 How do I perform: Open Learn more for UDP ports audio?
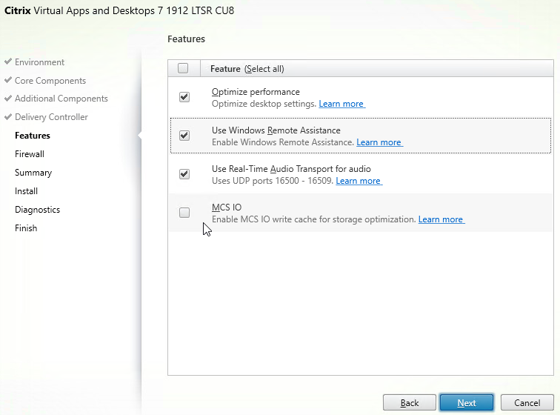pos(359,182)
